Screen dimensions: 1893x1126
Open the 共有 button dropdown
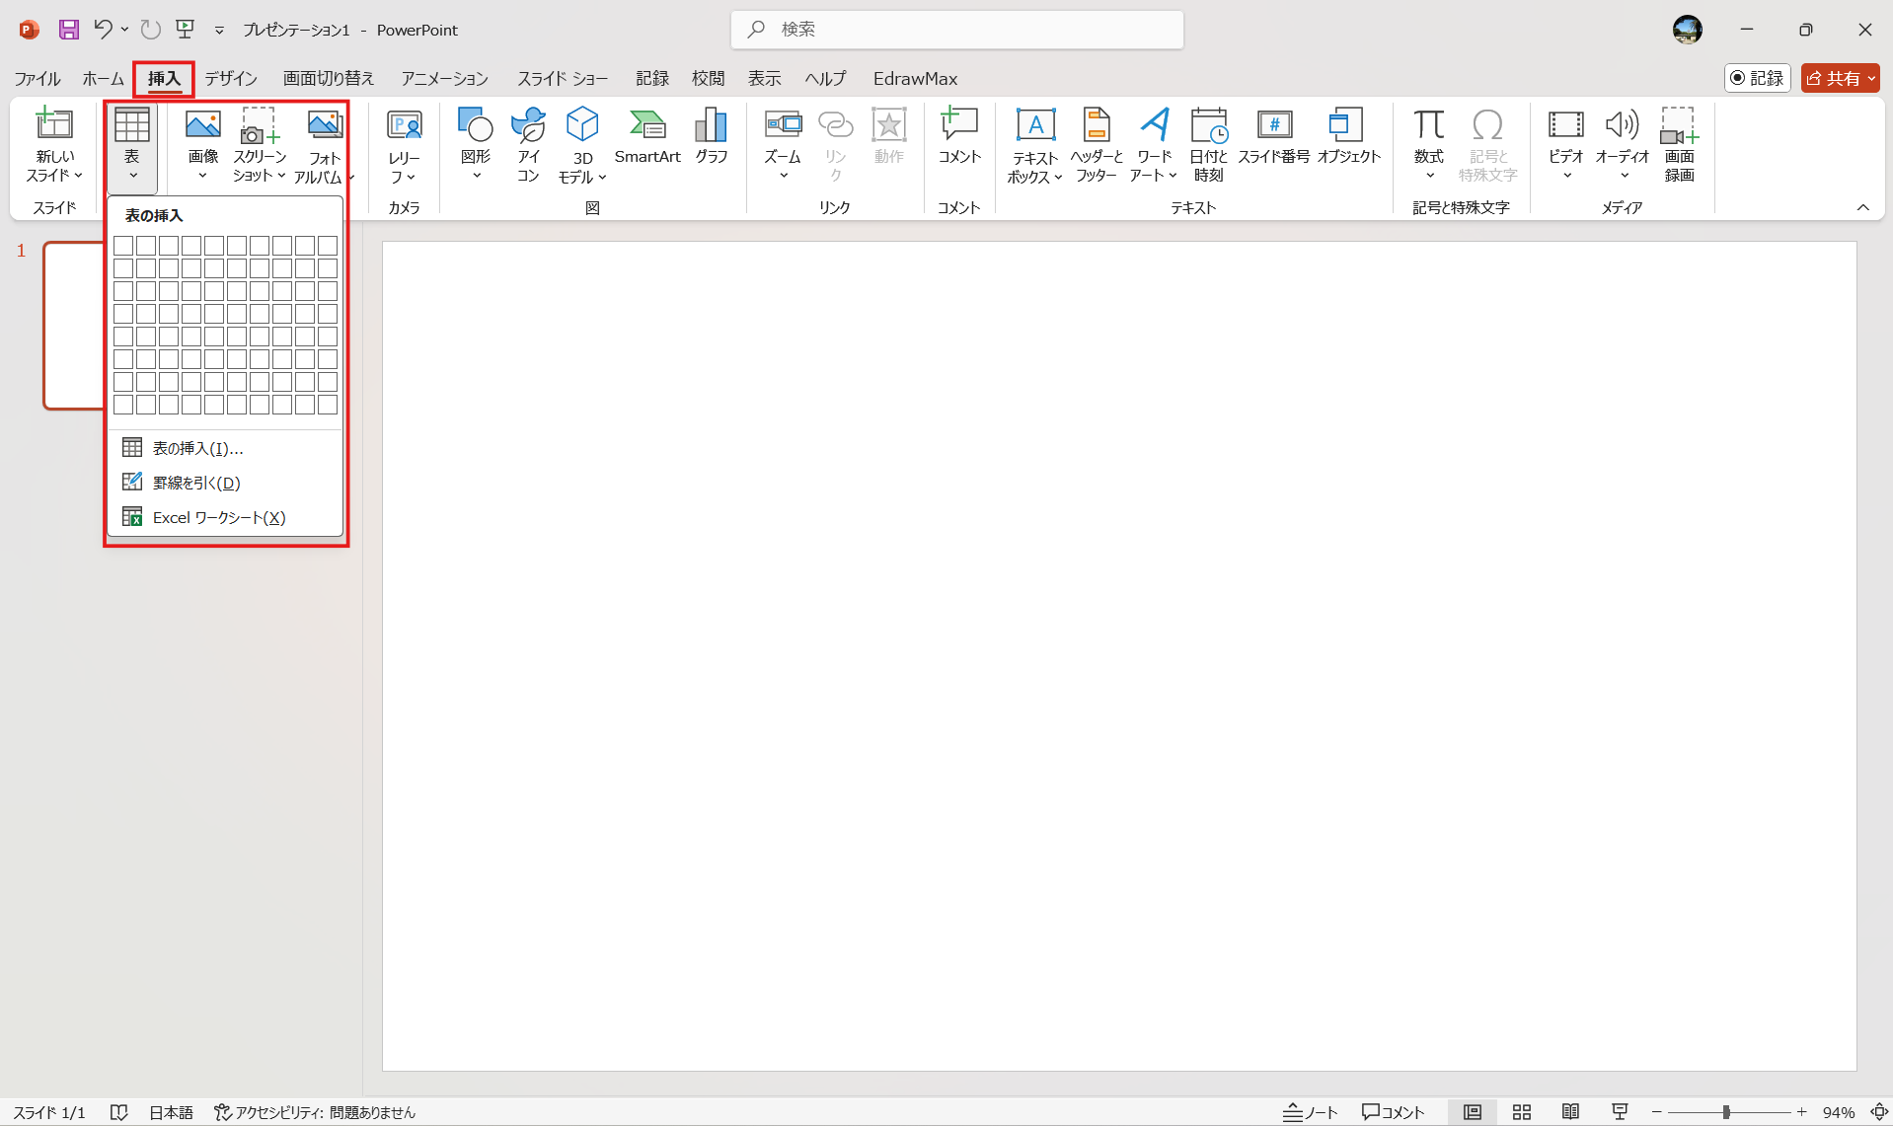pos(1871,78)
